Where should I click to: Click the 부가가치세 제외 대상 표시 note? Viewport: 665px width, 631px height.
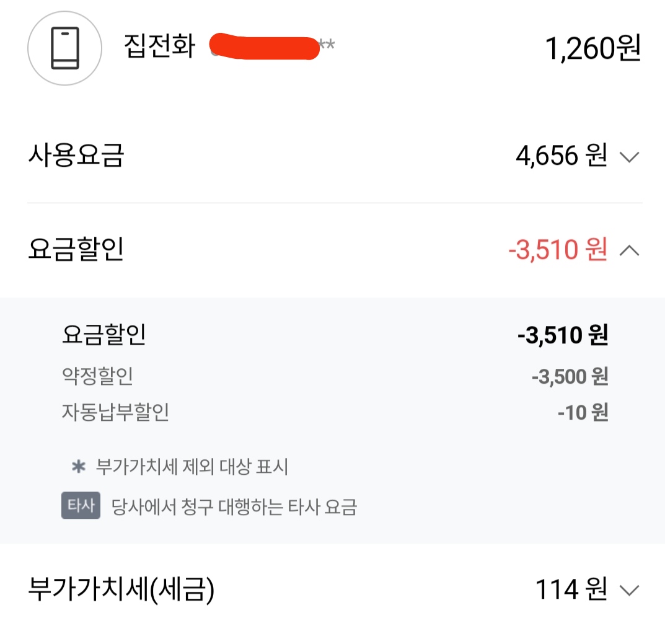192,467
